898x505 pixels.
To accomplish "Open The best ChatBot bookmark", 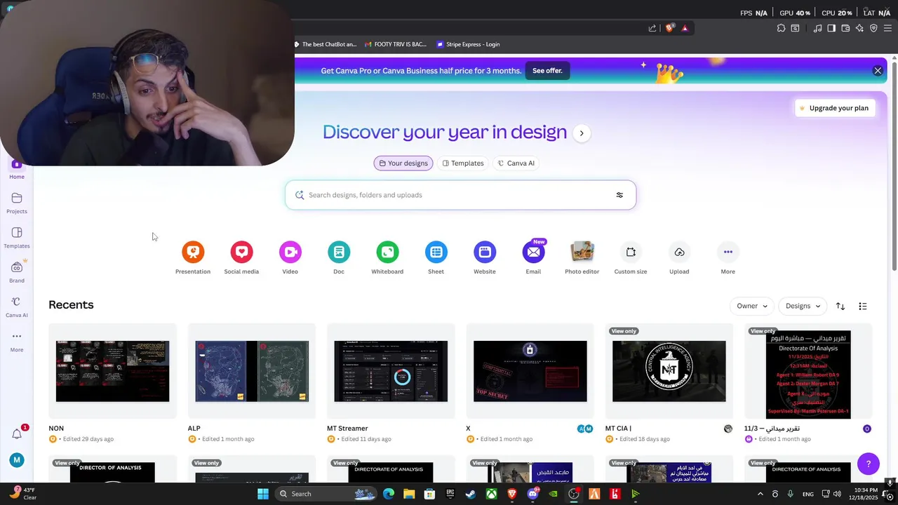I will 325,44.
